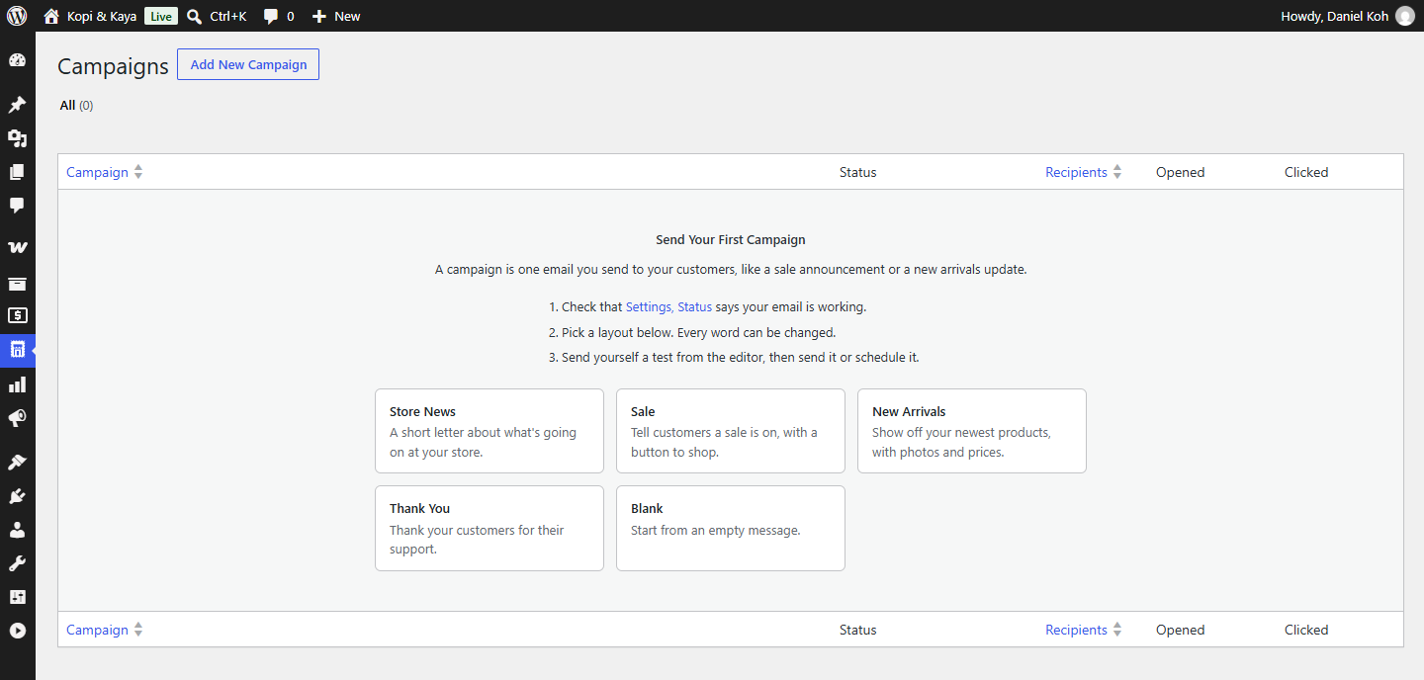Viewport: 1424px width, 680px height.
Task: Click the top Opened column header
Action: pyautogui.click(x=1180, y=172)
